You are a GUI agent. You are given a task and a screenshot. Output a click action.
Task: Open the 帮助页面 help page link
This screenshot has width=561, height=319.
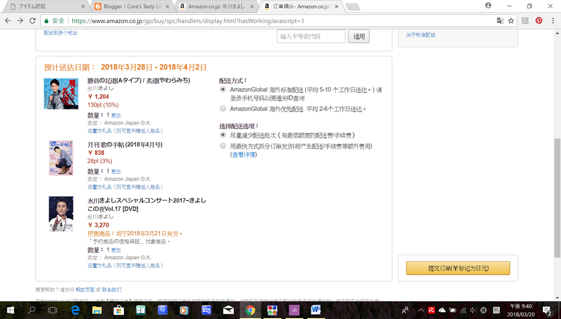85,289
